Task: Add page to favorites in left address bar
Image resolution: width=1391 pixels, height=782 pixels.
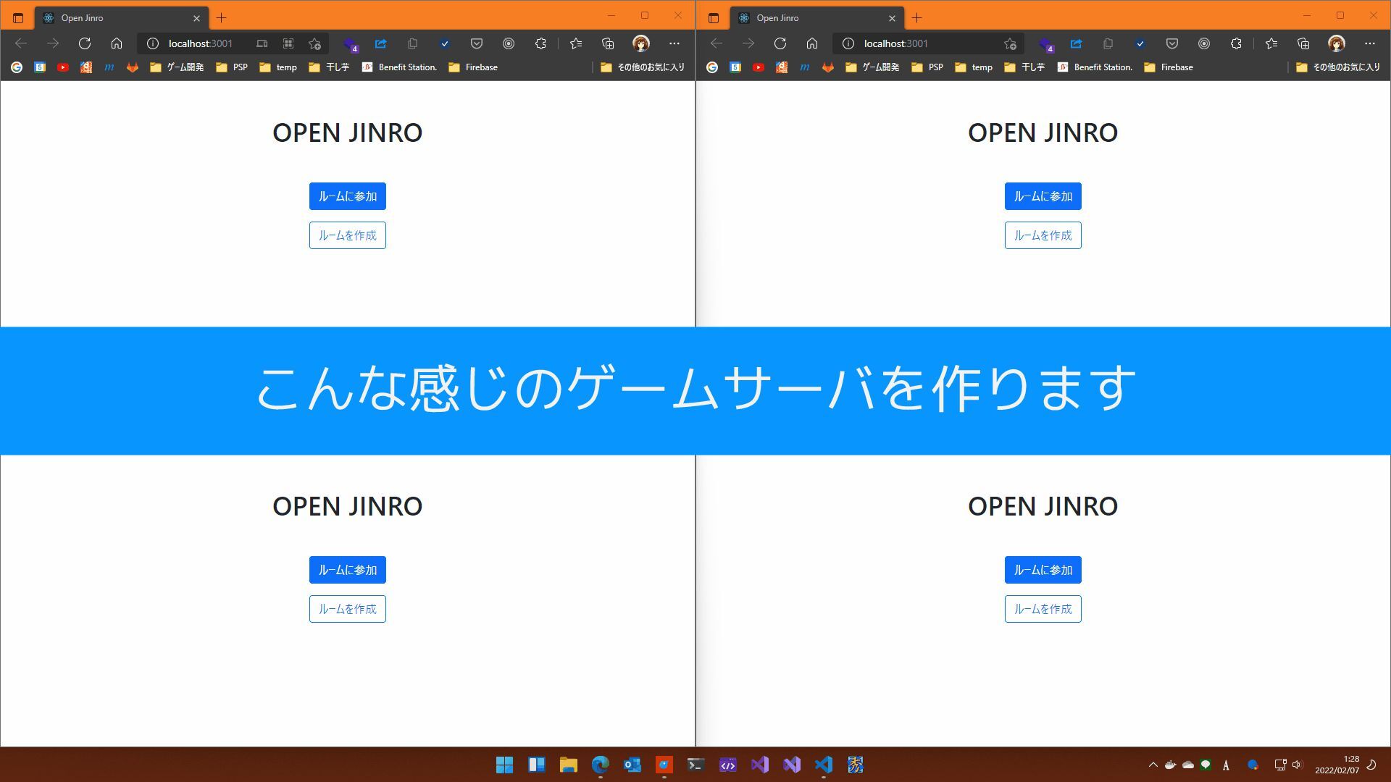Action: click(x=314, y=43)
